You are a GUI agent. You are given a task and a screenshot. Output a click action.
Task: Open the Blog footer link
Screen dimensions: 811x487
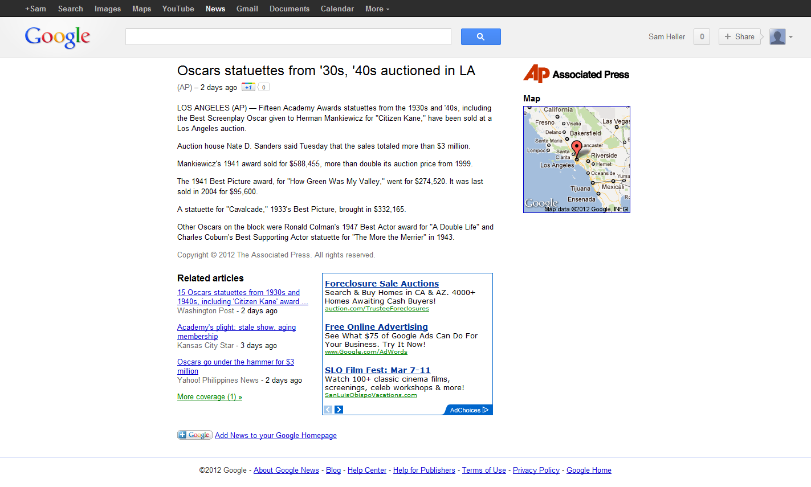[333, 470]
